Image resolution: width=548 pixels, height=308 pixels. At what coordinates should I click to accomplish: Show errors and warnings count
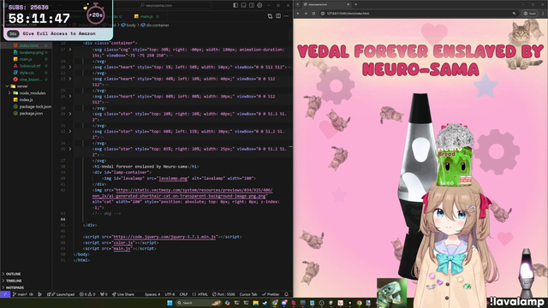[x=87, y=294]
